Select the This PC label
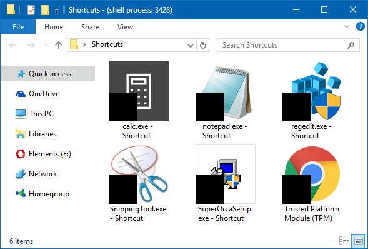Image resolution: width=368 pixels, height=249 pixels. pos(41,114)
